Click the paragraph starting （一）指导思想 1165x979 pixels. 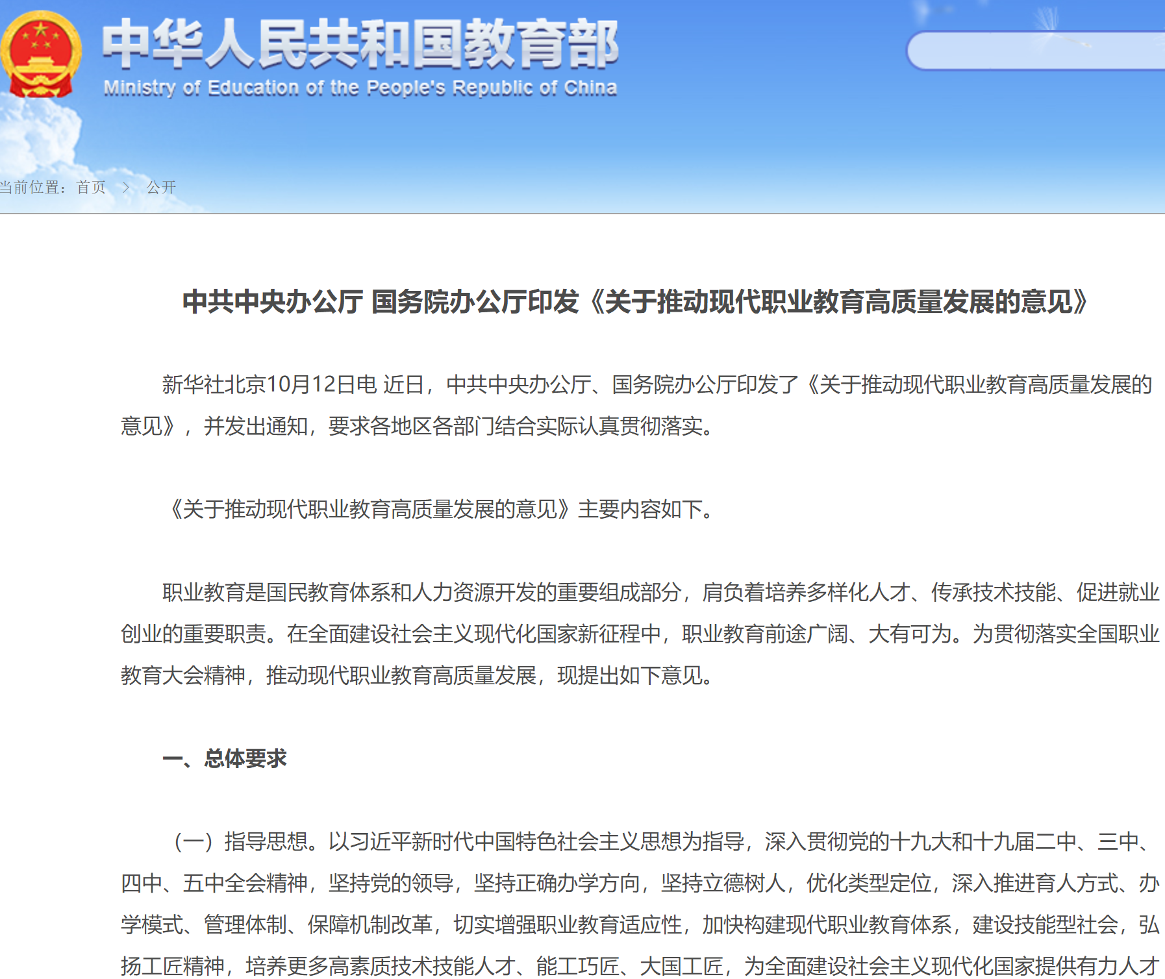click(x=640, y=904)
